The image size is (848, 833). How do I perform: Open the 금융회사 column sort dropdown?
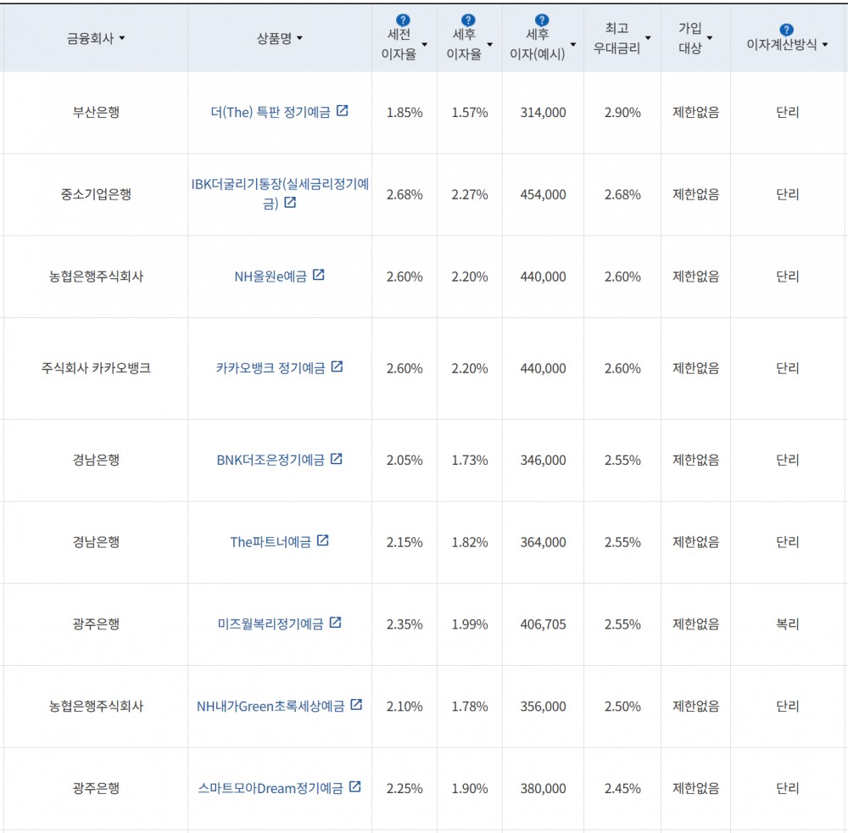(x=122, y=39)
